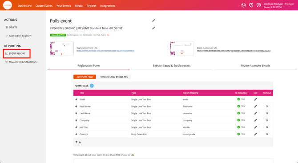Move selected field down arrow

click(x=80, y=142)
